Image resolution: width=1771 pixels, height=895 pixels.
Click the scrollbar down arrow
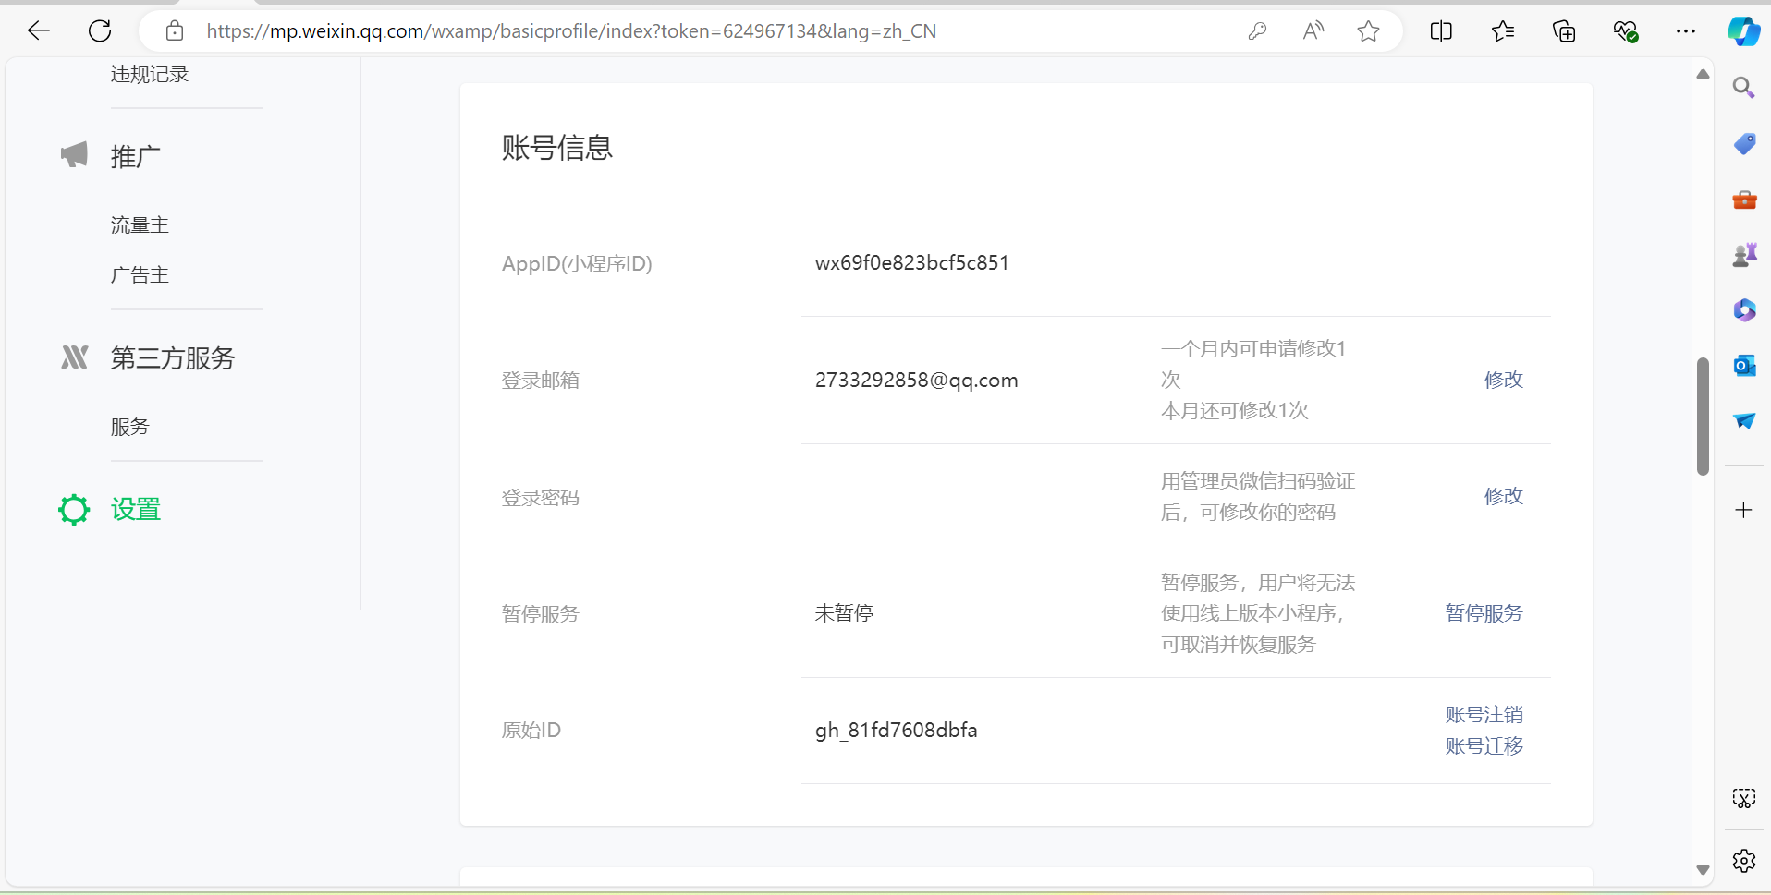pyautogui.click(x=1703, y=870)
